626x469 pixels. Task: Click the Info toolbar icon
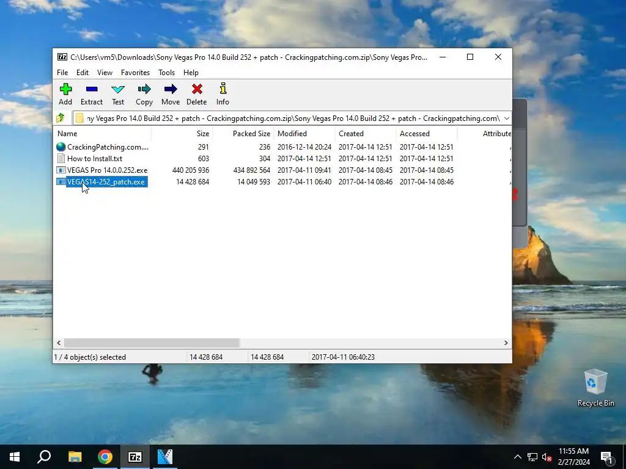coord(223,89)
